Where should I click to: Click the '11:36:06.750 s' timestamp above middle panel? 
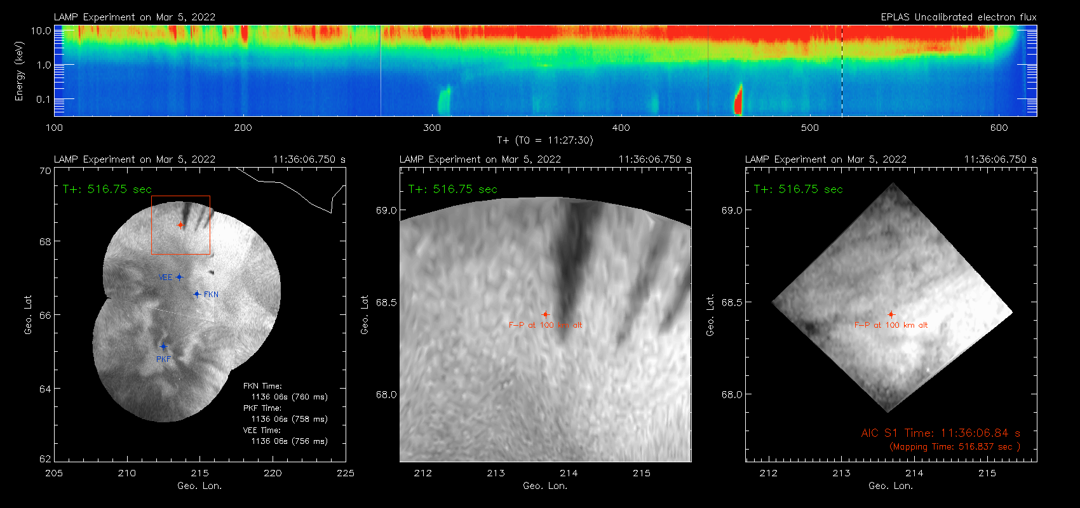click(x=655, y=159)
